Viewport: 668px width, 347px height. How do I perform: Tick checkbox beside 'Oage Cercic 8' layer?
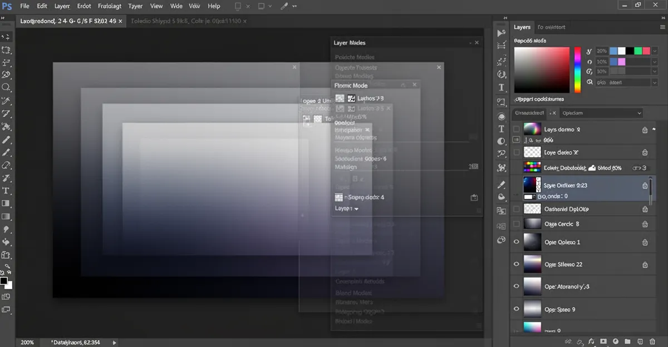click(516, 224)
